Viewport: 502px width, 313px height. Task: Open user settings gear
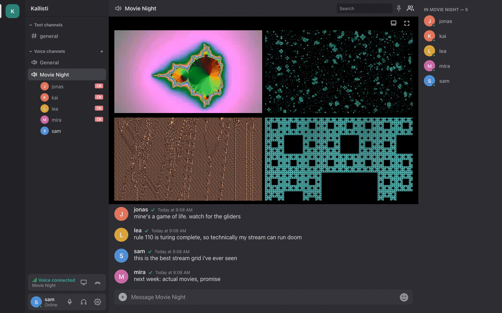[x=98, y=302]
